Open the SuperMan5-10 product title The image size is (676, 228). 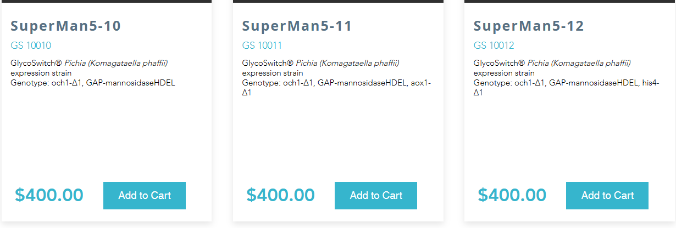click(x=65, y=26)
